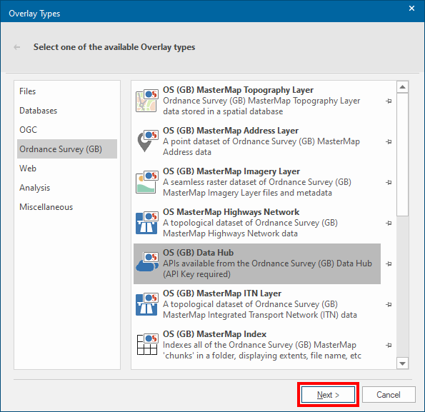Screen dimensions: 425x412
Task: Pin the MasterMap Address Layer entry
Action: pos(389,141)
